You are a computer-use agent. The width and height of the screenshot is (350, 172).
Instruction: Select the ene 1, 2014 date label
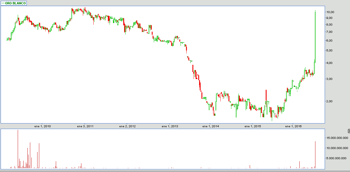tap(211, 126)
